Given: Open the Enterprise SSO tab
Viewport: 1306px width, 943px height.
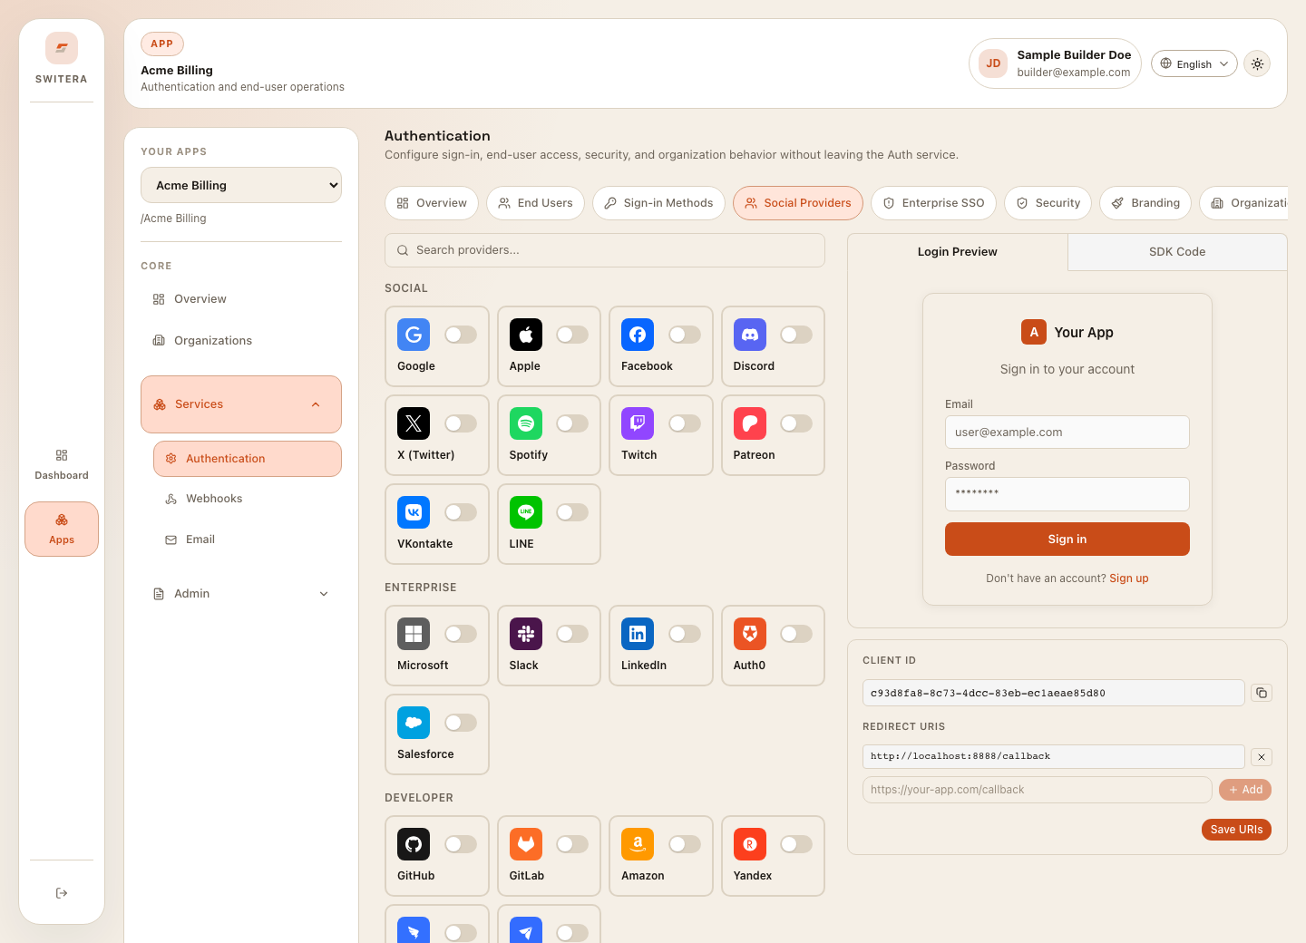Looking at the screenshot, I should pyautogui.click(x=933, y=203).
